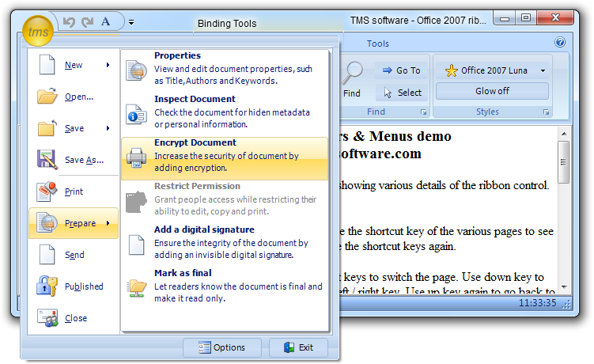Screen dimensions: 594x364
Task: Click the Styles group caption
Action: coord(487,112)
